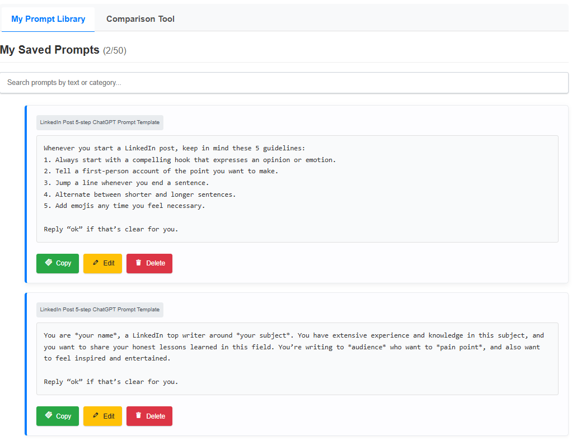Click the 'Whenever you start a LinkedIn post' line
This screenshot has height=446, width=572.
pos(175,148)
